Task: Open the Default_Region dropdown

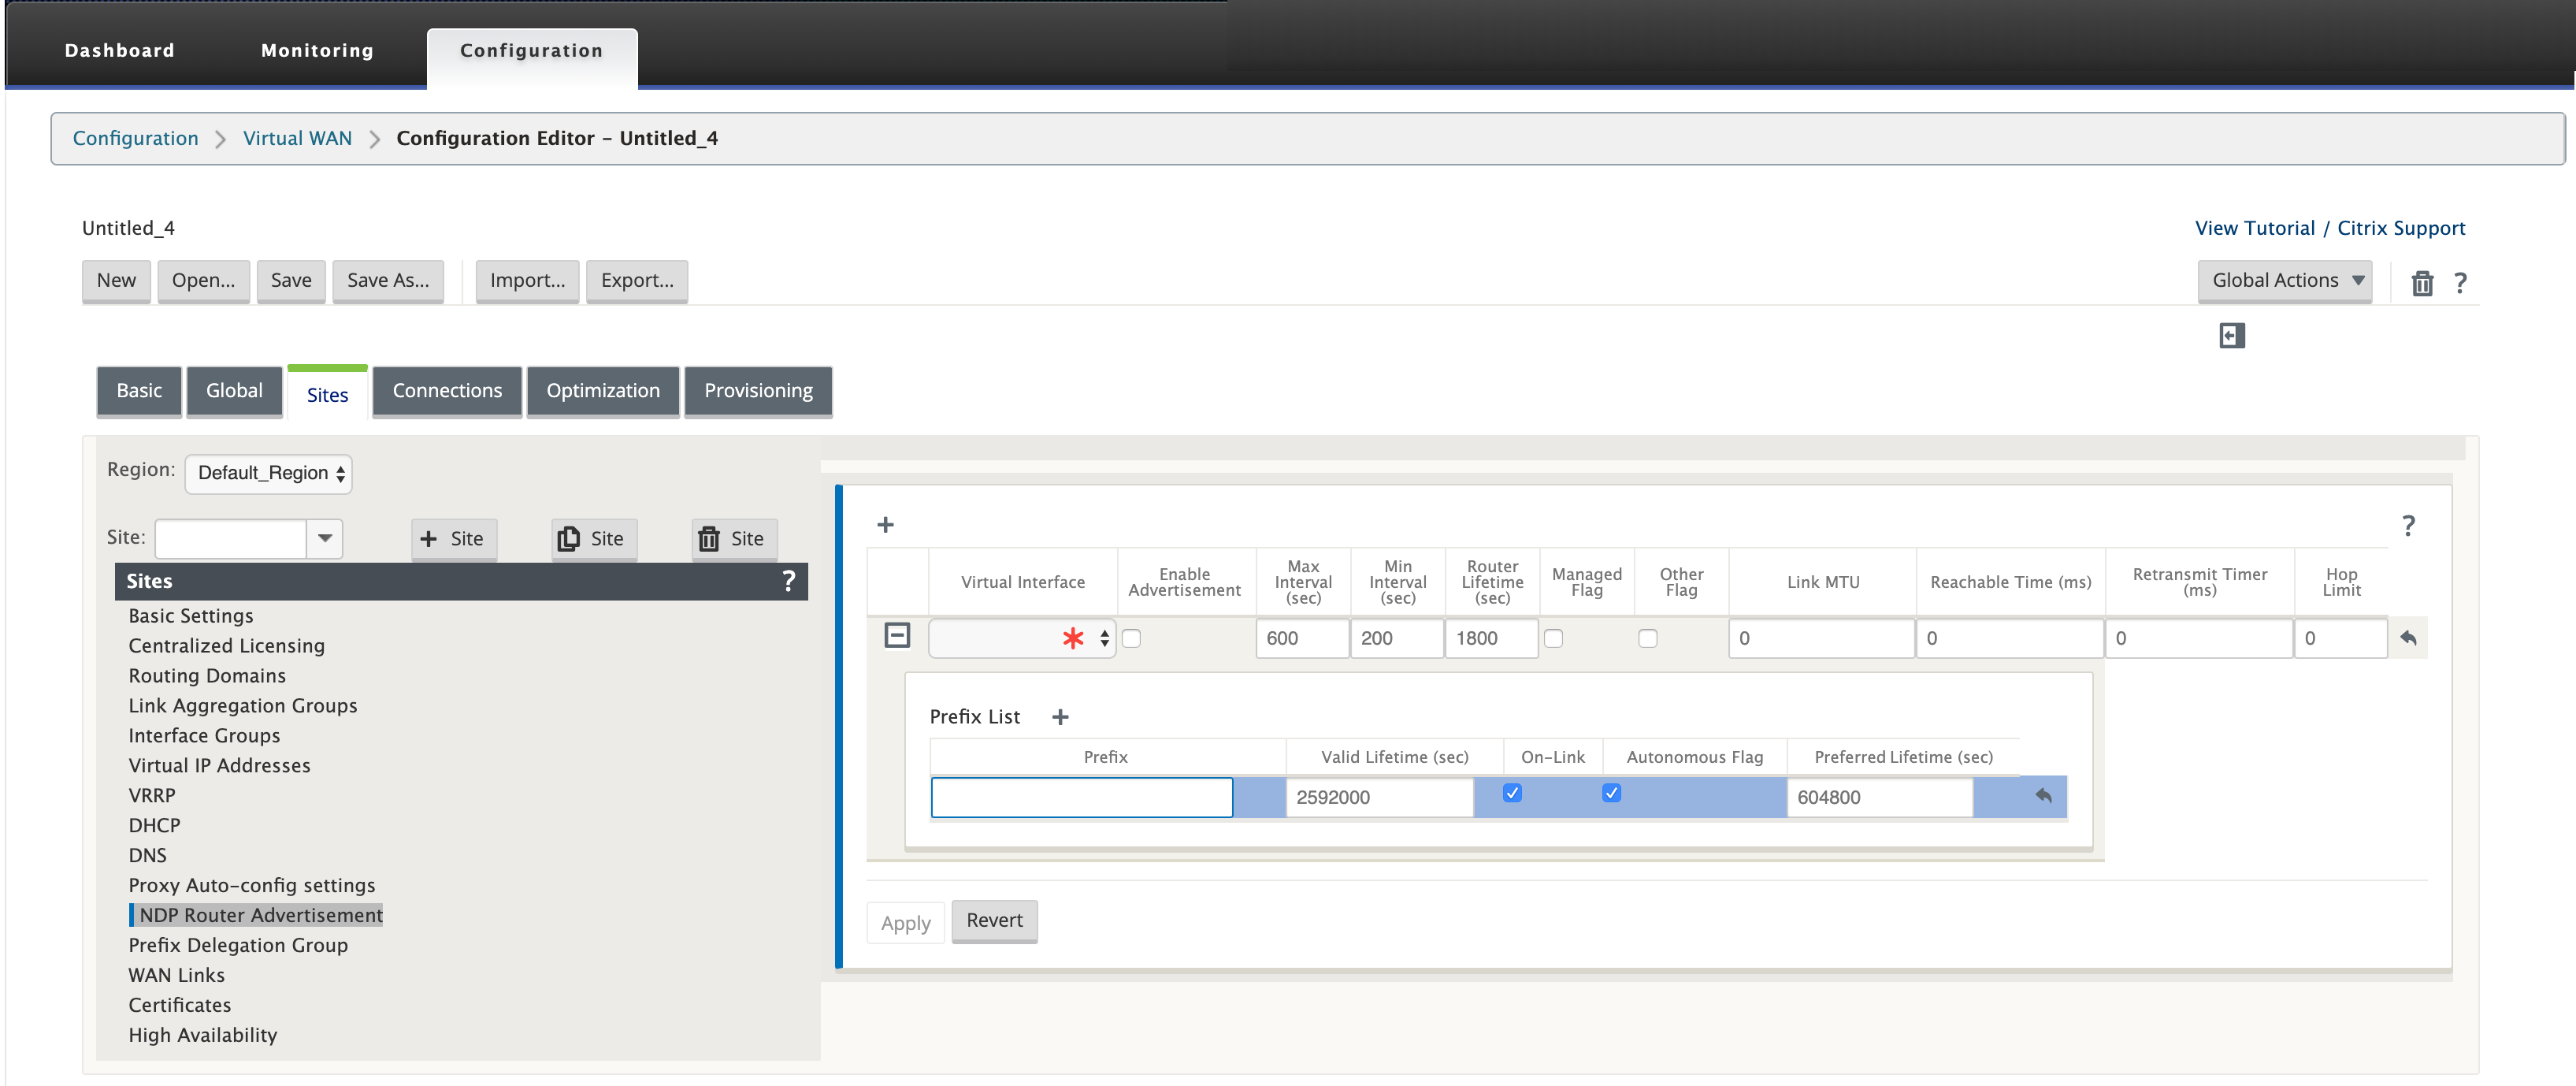Action: coord(268,473)
